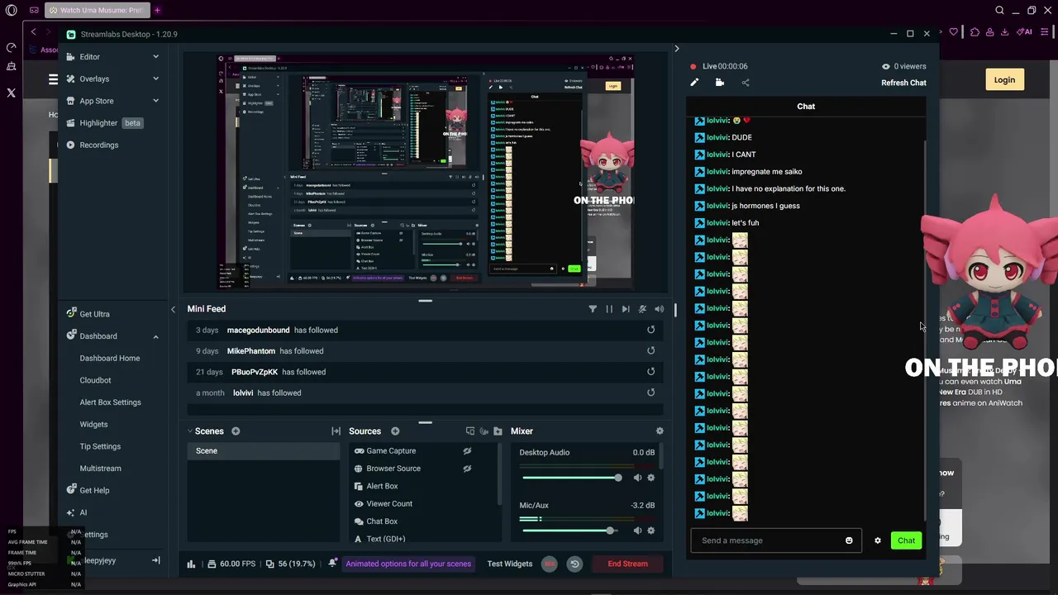1058x595 pixels.
Task: Click the Mini Feed filter funnel icon
Action: tap(593, 309)
